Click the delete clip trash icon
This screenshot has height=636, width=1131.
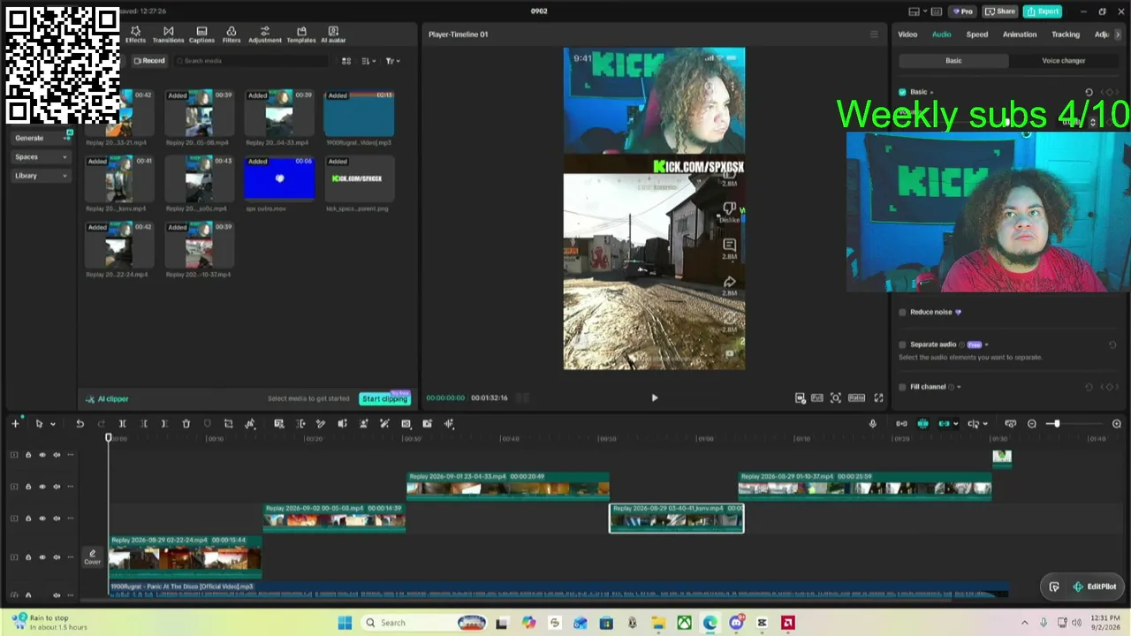[x=186, y=424]
